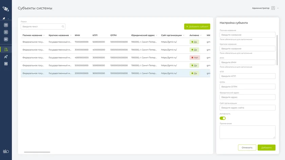Open the БК sidebar shortcut

(x=6, y=39)
